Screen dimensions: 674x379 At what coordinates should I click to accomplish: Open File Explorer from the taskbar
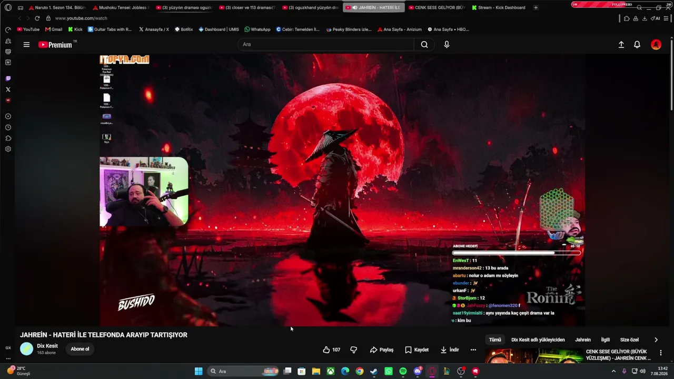316,371
